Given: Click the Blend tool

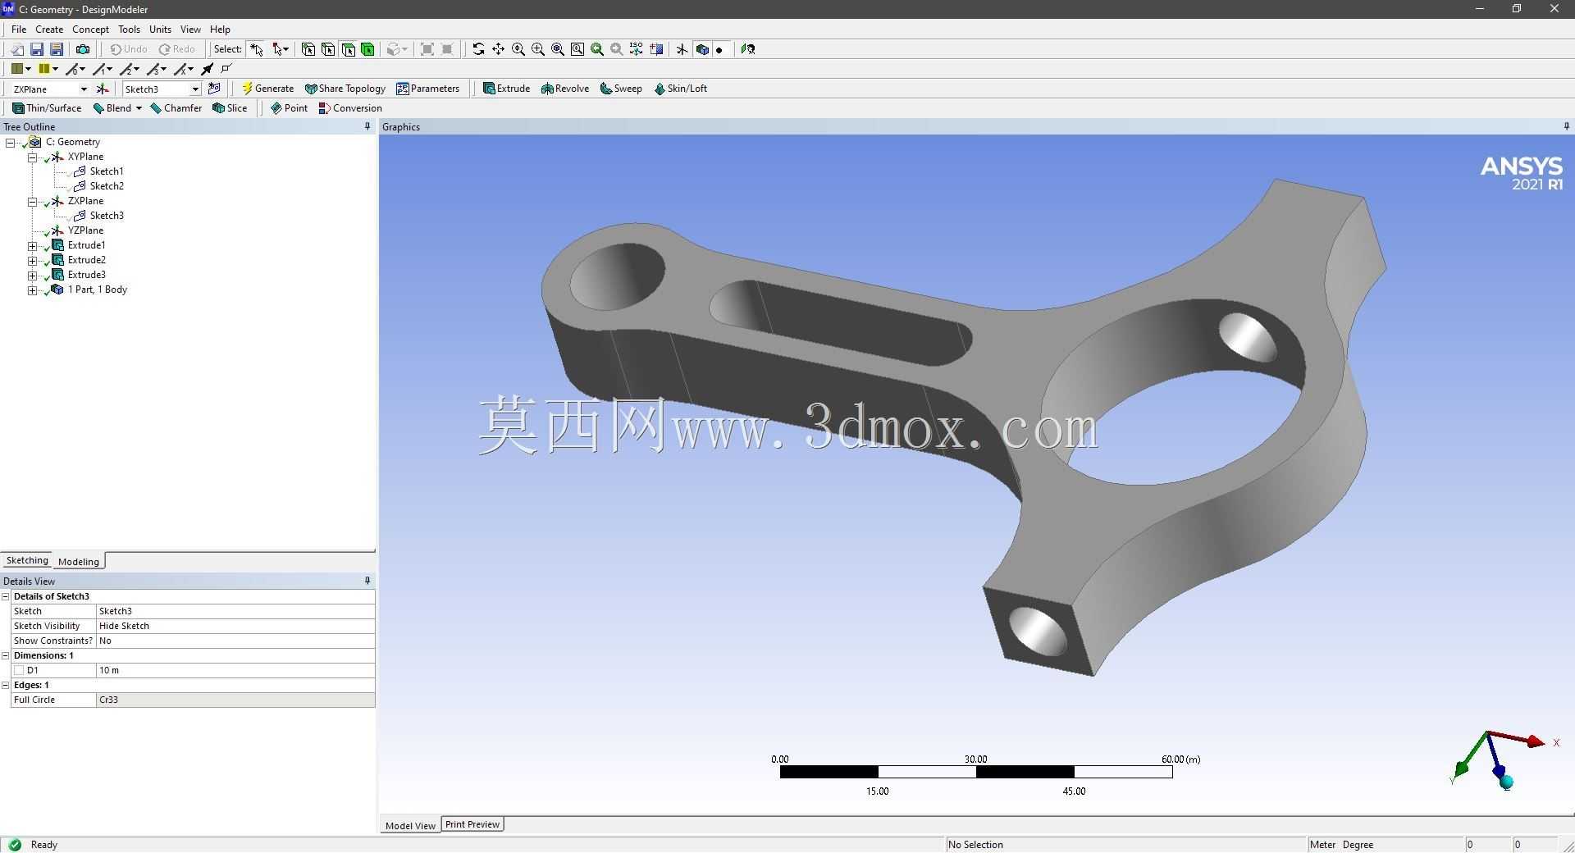Looking at the screenshot, I should [112, 108].
